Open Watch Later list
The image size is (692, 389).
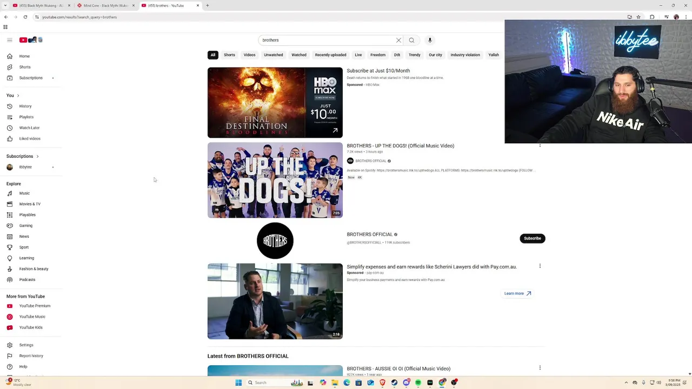[x=30, y=128]
